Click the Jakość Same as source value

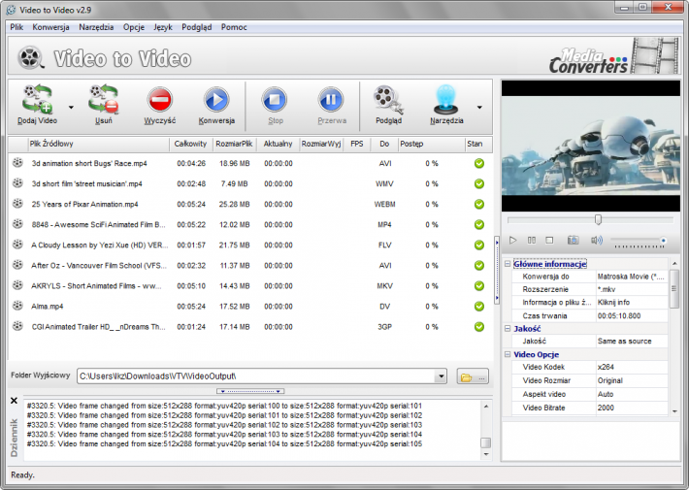[631, 341]
